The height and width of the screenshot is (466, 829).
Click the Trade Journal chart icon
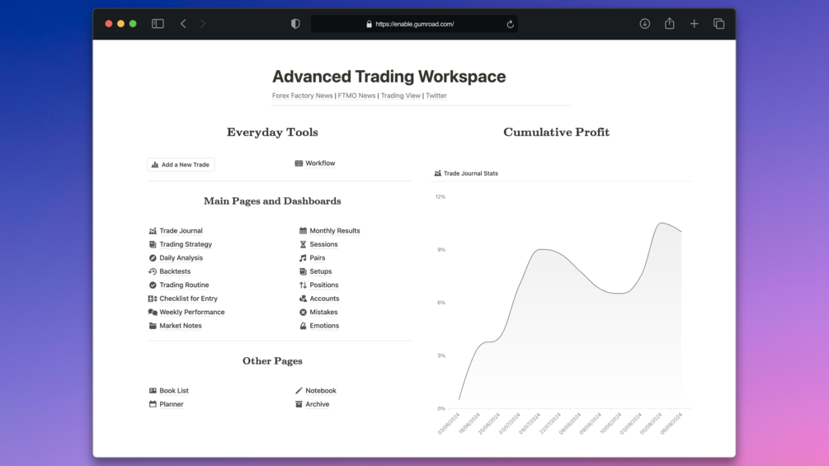[x=153, y=231]
